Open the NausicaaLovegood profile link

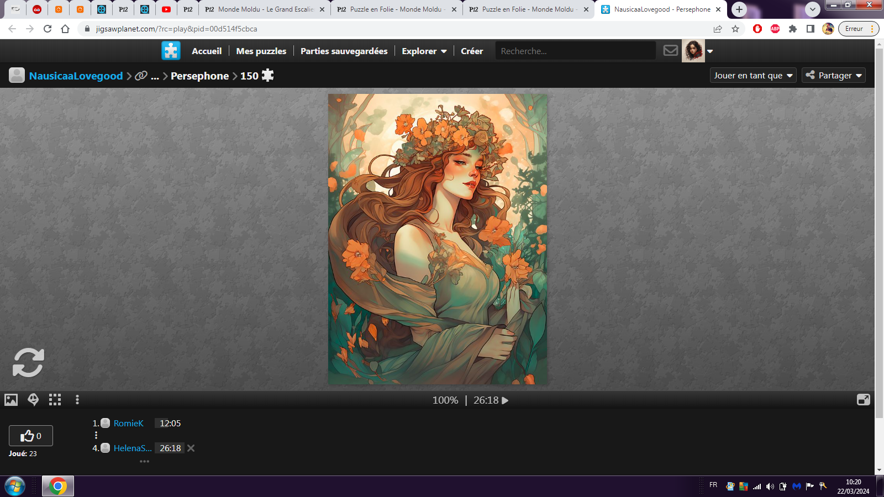coord(76,76)
